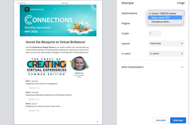190x125 pixels.
Task: Click the blue Stampa button
Action: (178, 120)
